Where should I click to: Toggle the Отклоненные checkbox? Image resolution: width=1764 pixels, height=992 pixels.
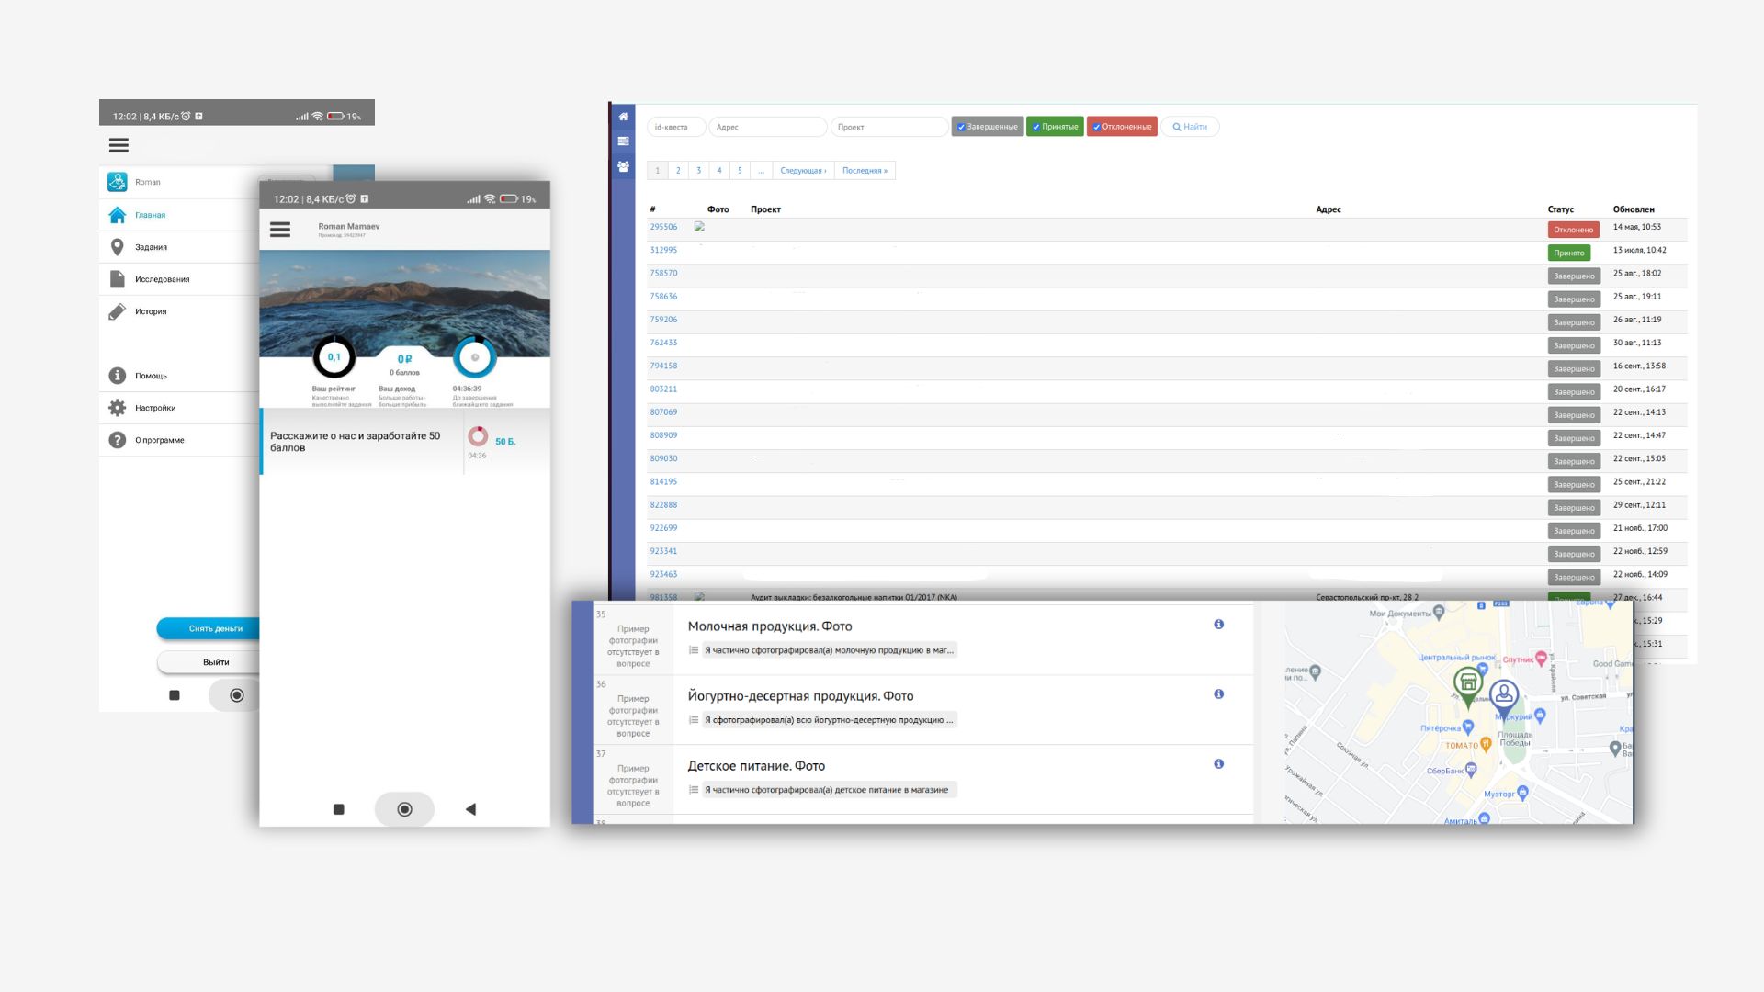(x=1096, y=127)
